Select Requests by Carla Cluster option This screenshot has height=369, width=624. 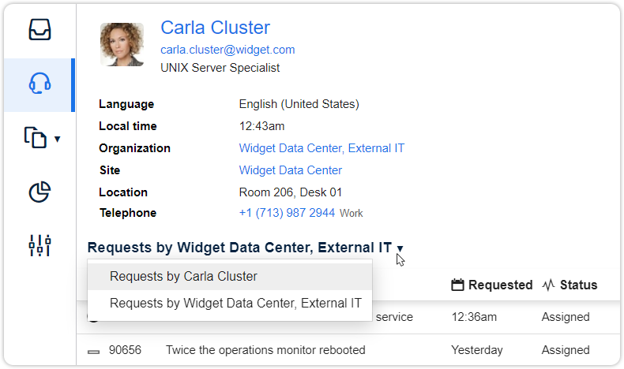coord(183,277)
